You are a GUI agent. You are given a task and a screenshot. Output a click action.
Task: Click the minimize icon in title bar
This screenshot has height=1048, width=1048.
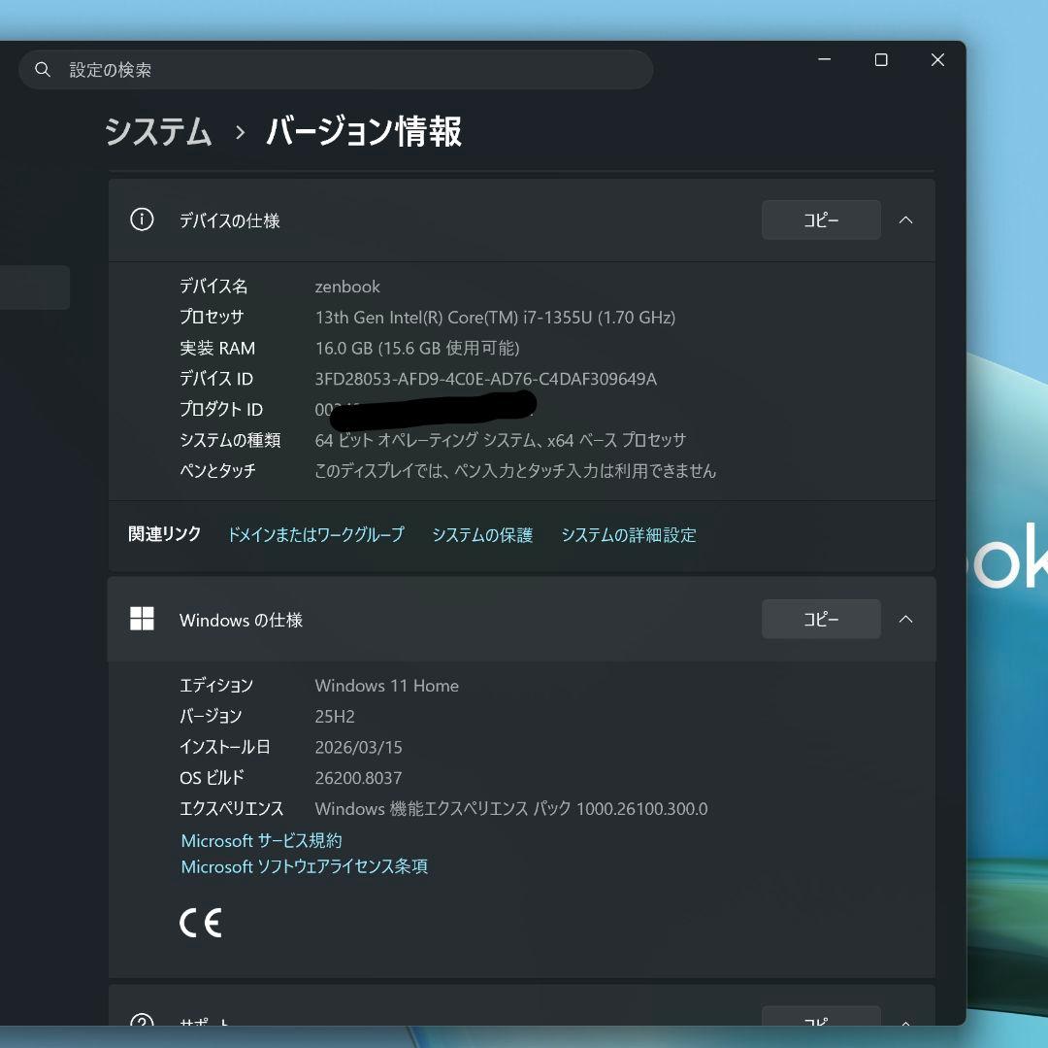point(824,59)
